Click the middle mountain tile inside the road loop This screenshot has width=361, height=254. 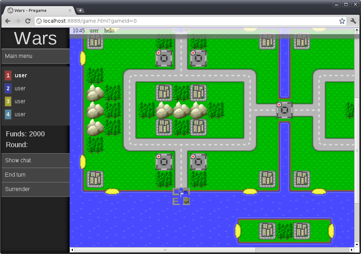181,110
